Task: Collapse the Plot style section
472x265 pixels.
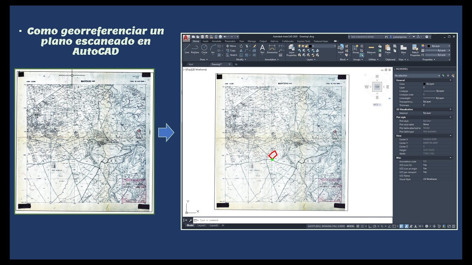Action: [451, 117]
